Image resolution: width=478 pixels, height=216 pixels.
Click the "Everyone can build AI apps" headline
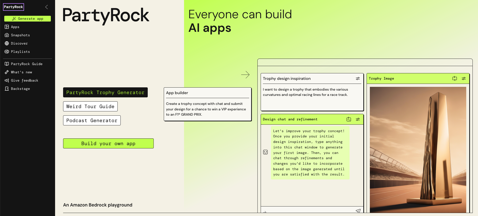click(240, 21)
